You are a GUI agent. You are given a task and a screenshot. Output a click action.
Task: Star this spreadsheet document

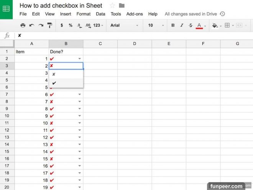click(x=112, y=5)
